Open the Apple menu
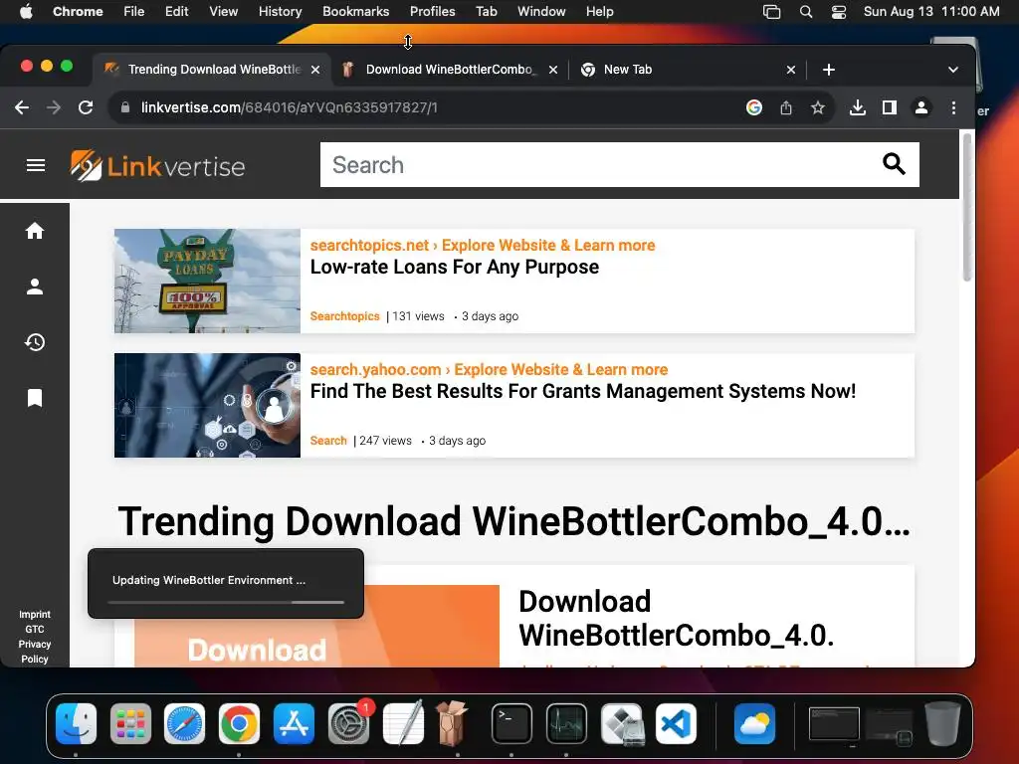Image resolution: width=1019 pixels, height=764 pixels. point(26,11)
